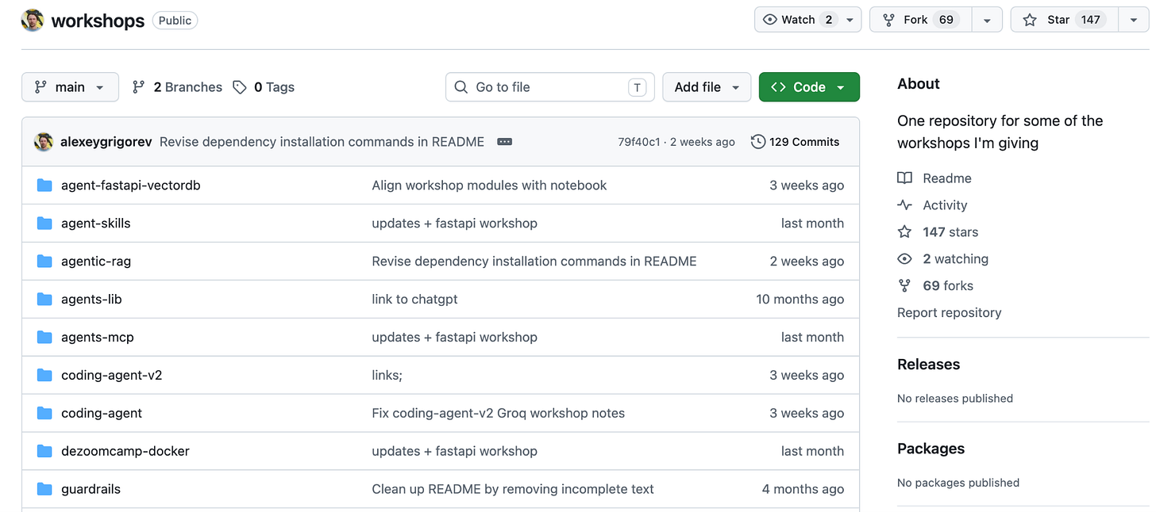Open the Watch notifications dropdown arrow
The image size is (1156, 512).
[851, 20]
